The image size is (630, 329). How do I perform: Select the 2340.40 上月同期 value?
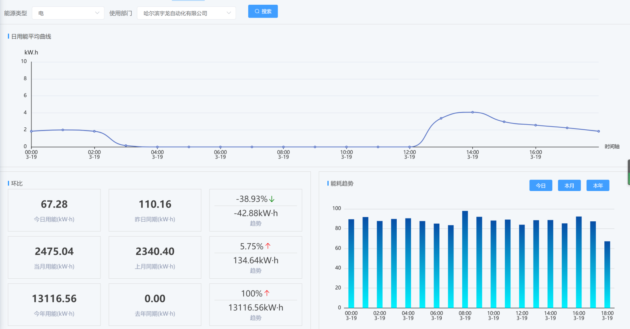(x=155, y=252)
